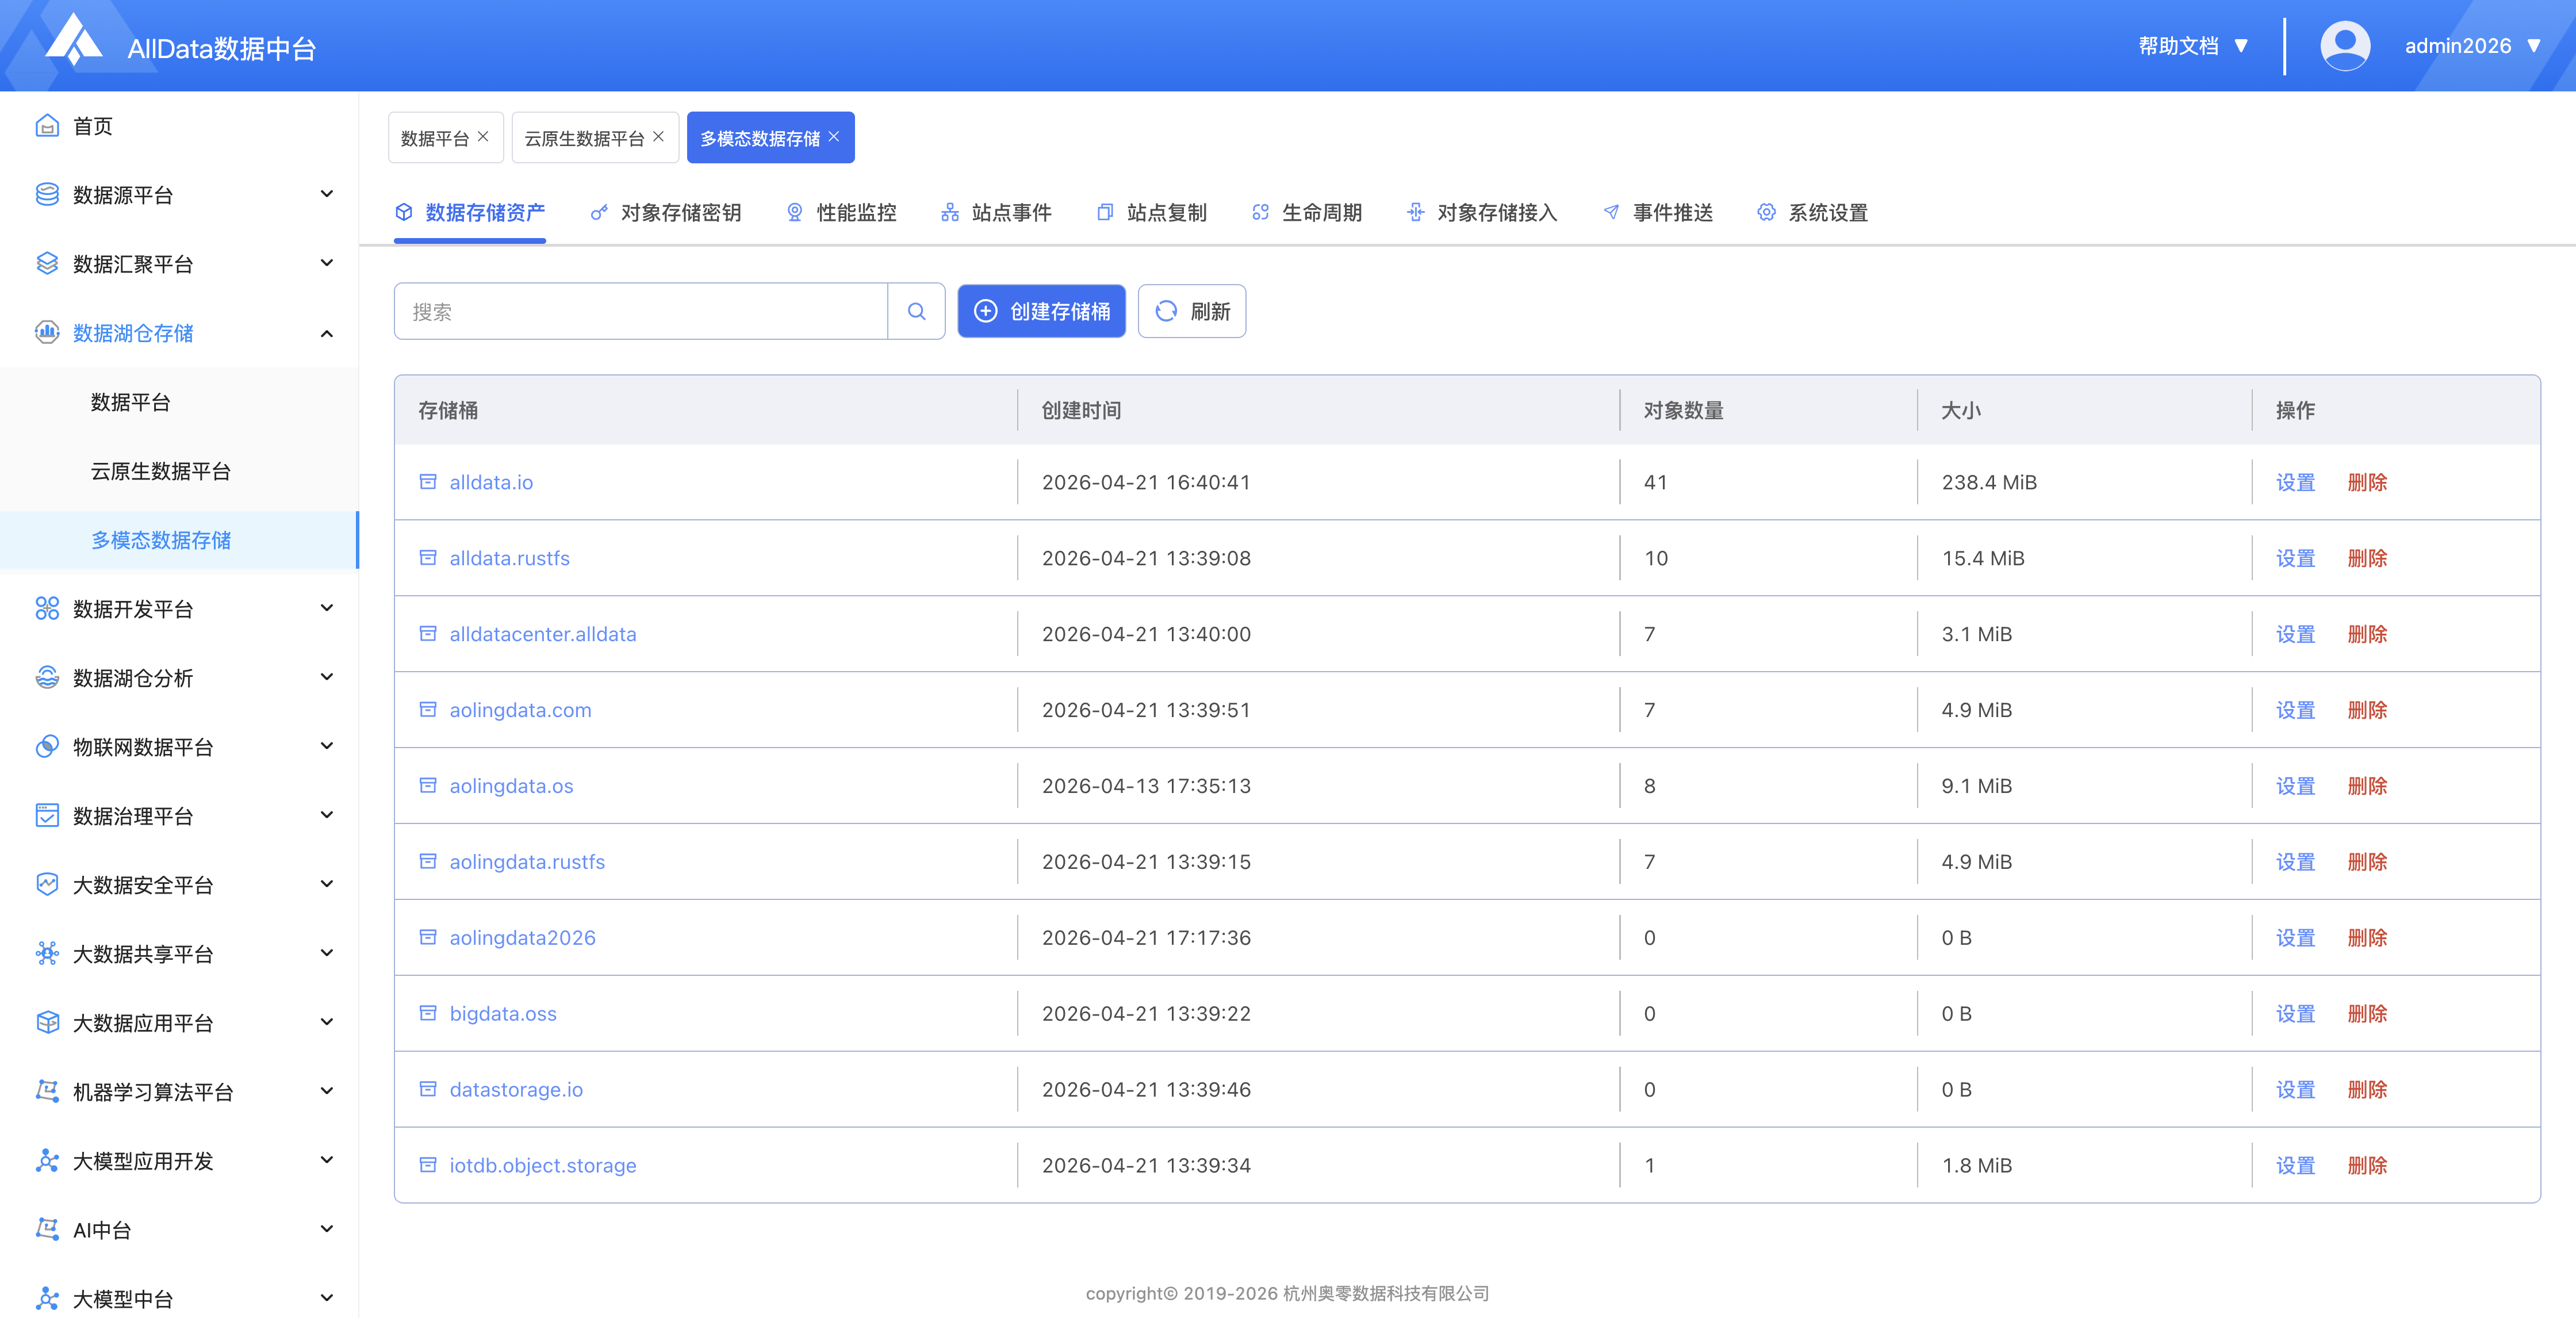Click the 数据湖仓存储 chart icon

click(47, 332)
